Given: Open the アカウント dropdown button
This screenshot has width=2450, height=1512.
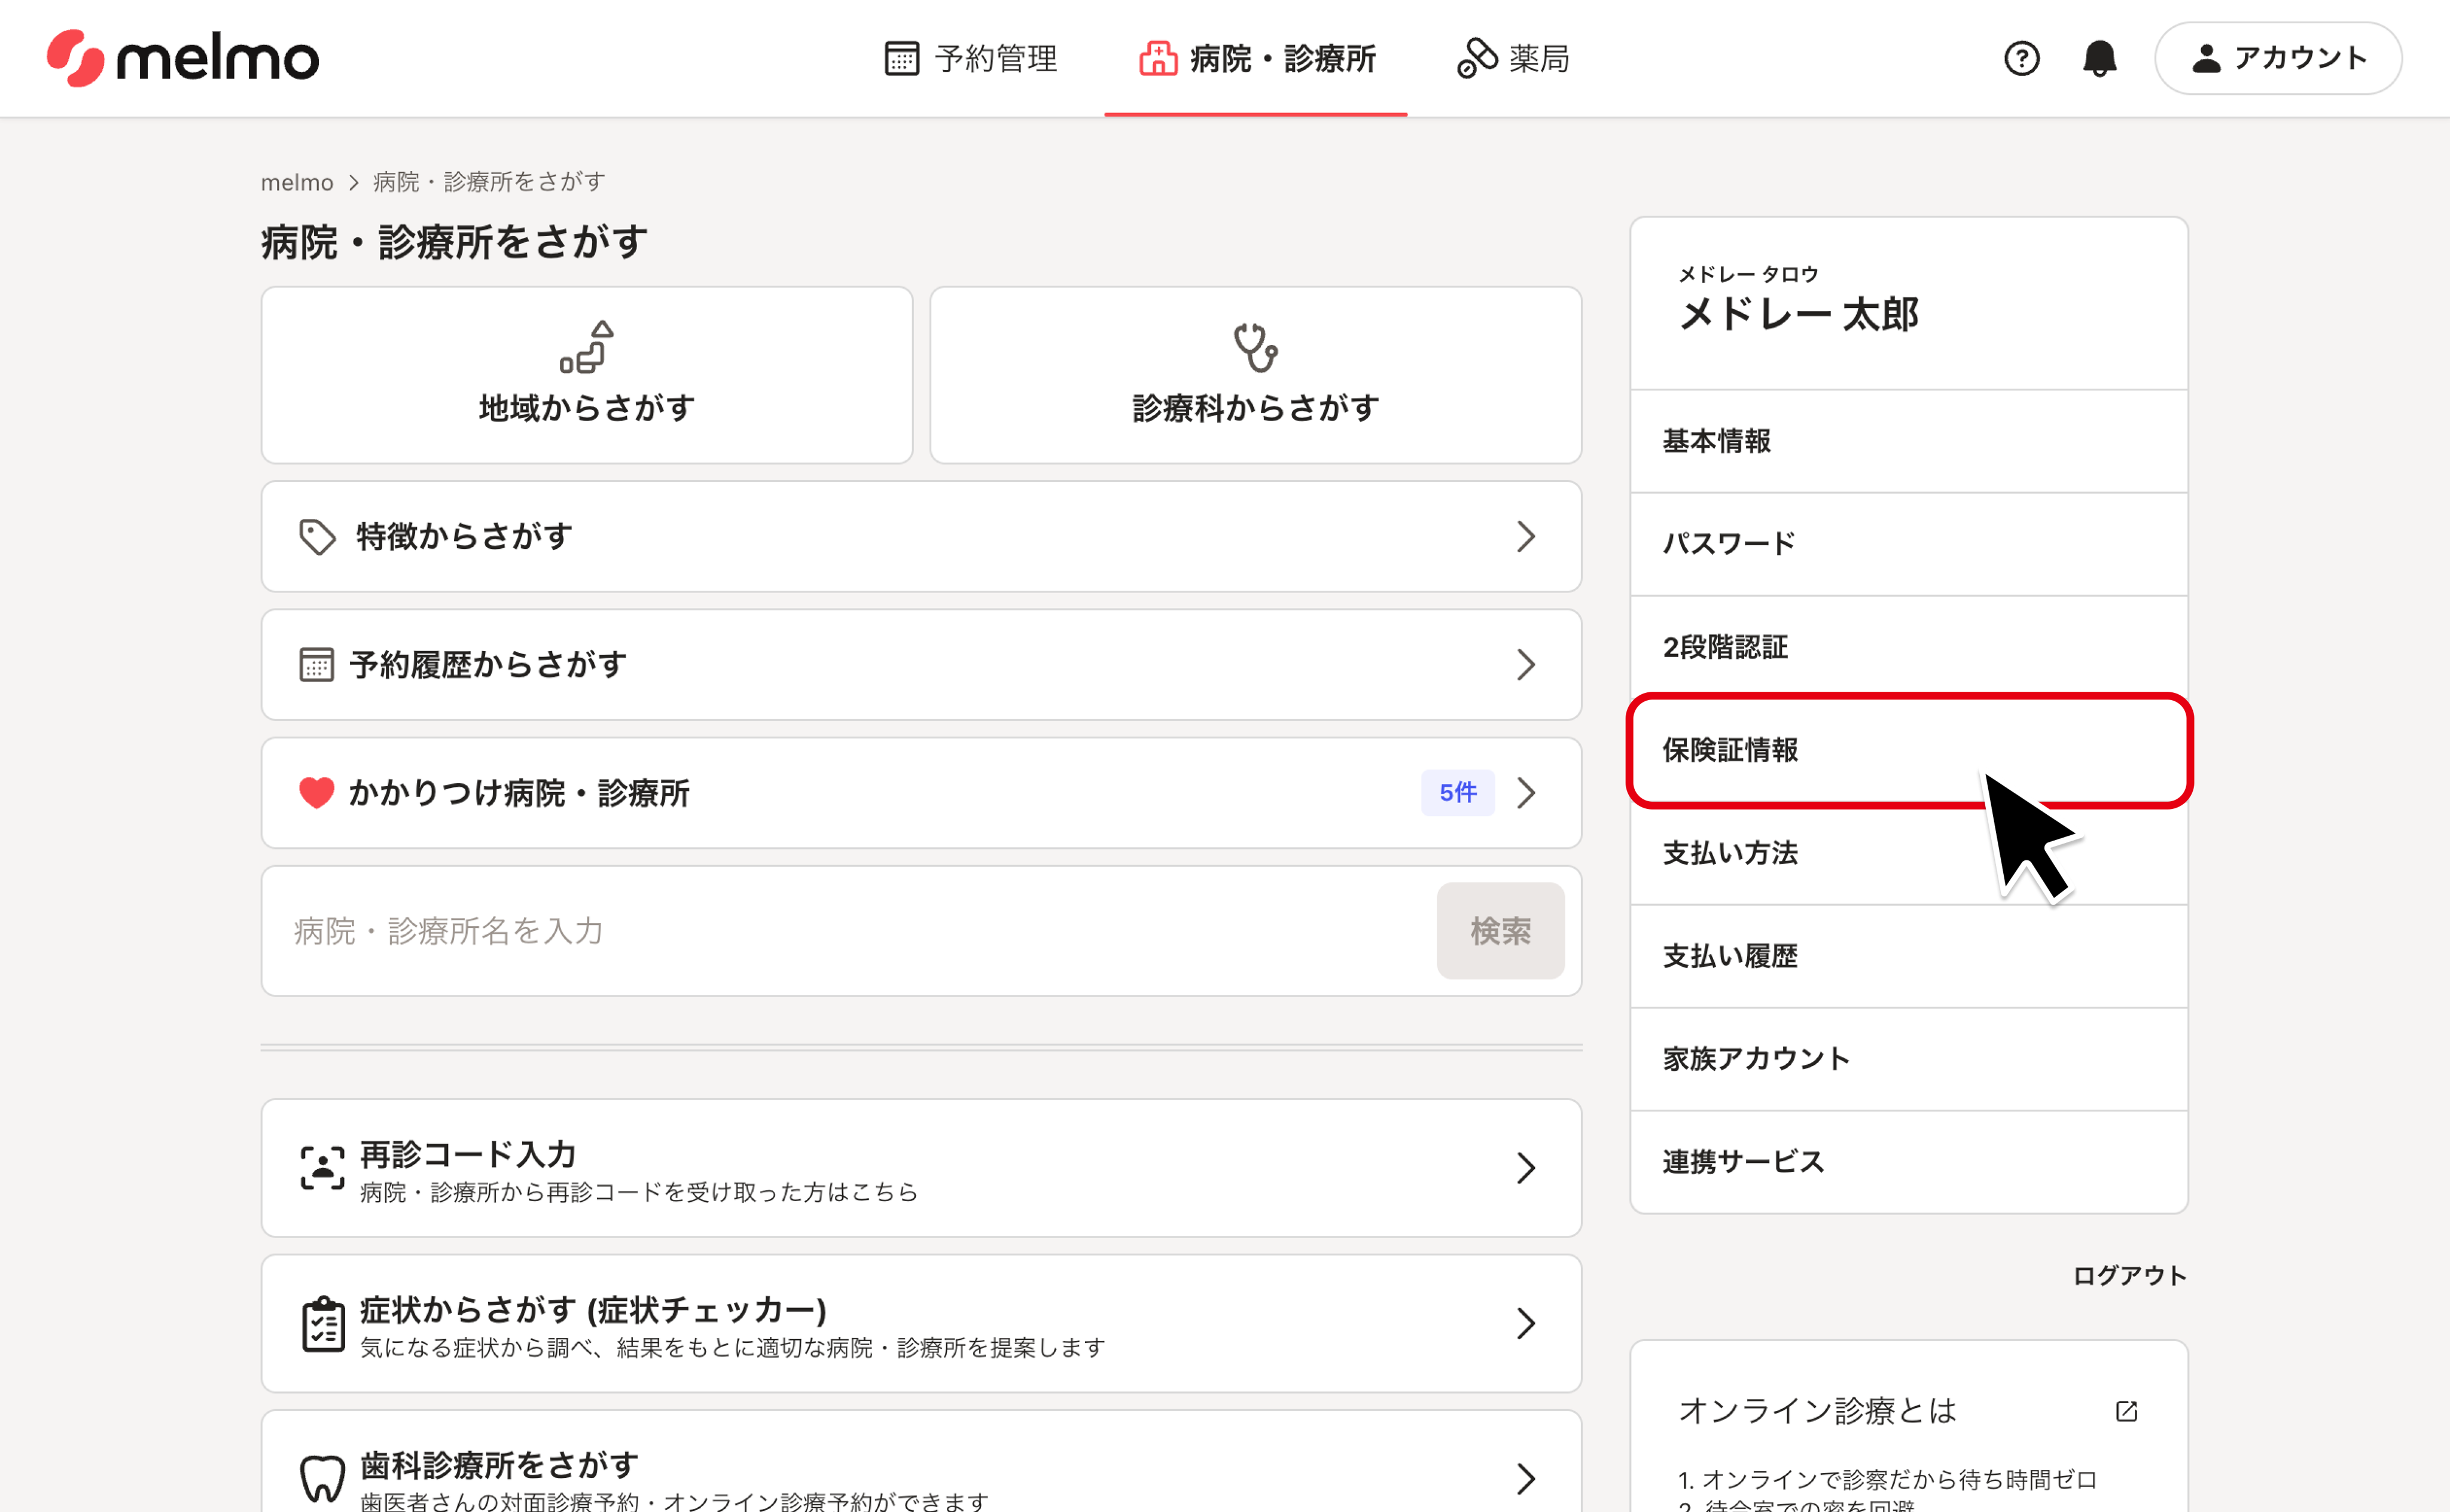Looking at the screenshot, I should 2278,58.
